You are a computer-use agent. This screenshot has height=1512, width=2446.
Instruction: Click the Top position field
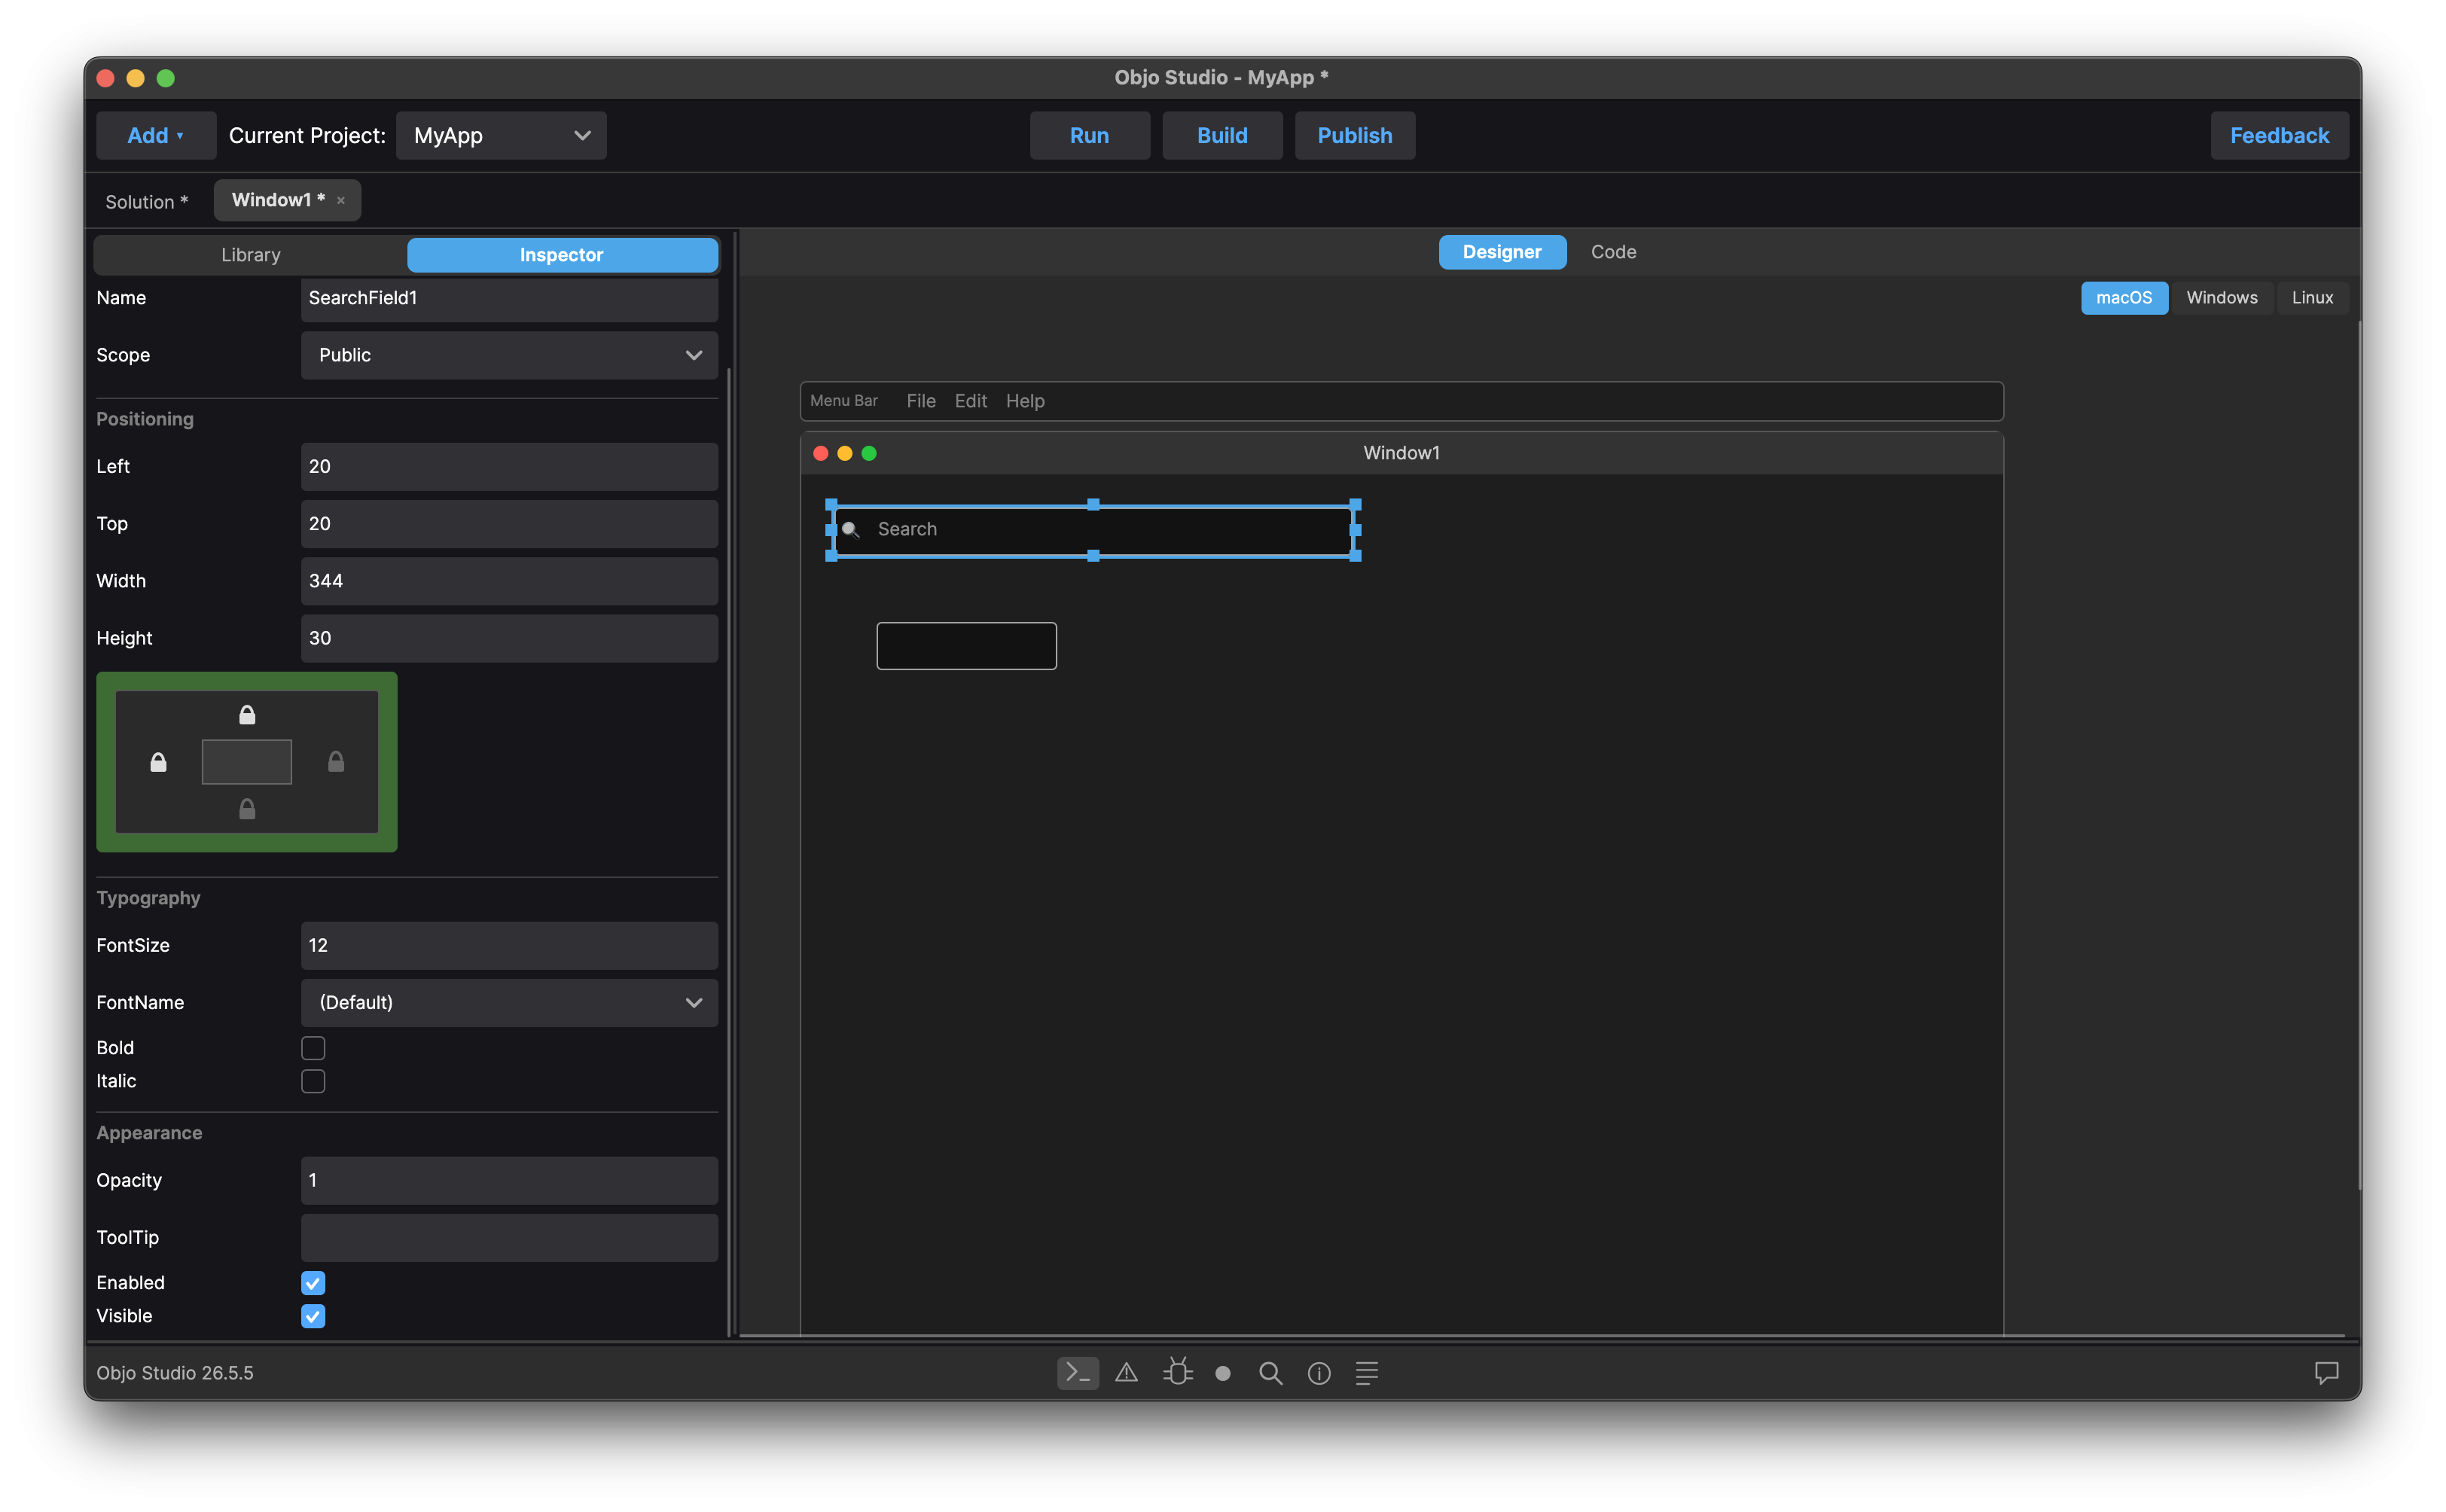point(509,524)
